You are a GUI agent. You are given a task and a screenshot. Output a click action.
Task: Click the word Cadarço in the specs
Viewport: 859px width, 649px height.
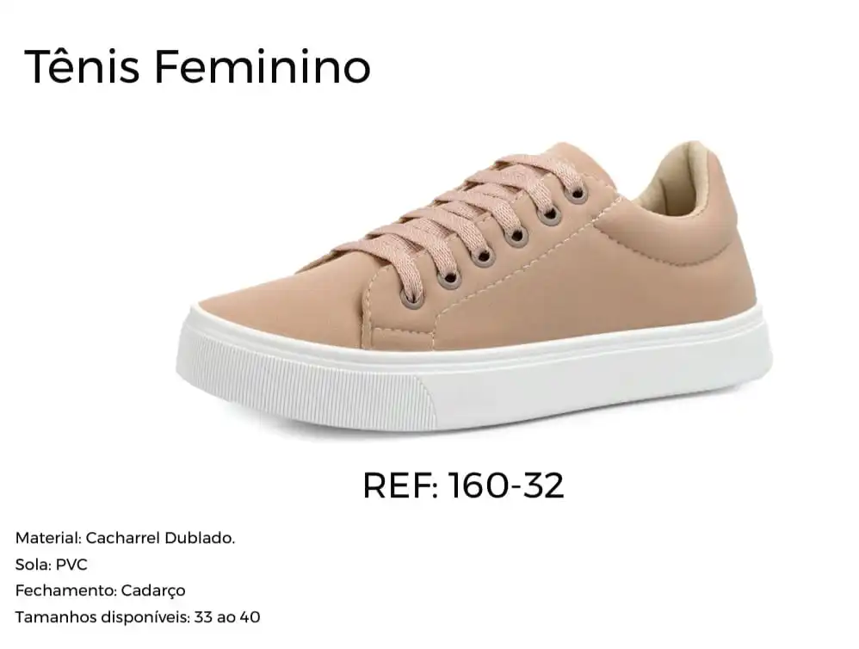tap(153, 591)
